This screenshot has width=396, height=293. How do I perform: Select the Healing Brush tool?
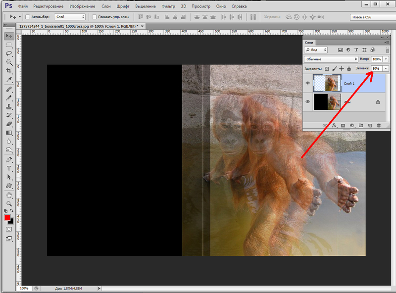pos(9,90)
